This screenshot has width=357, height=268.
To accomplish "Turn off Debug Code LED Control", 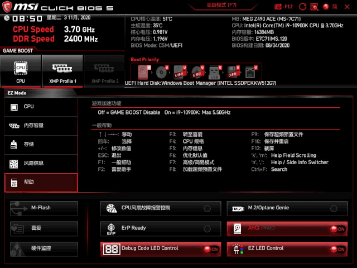I will (x=211, y=249).
